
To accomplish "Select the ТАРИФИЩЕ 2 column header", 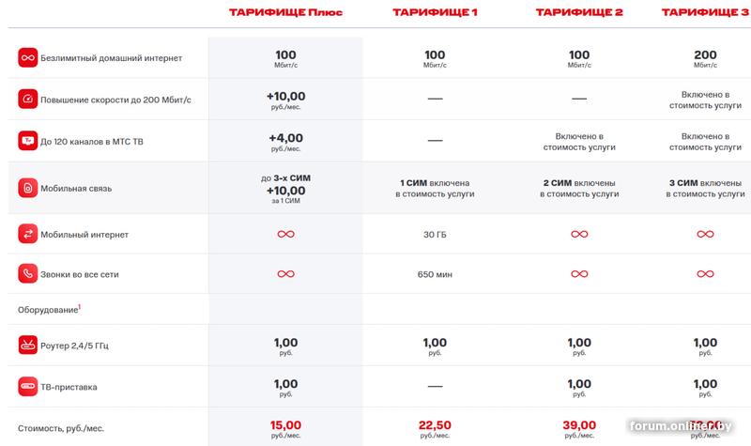I will [x=579, y=13].
